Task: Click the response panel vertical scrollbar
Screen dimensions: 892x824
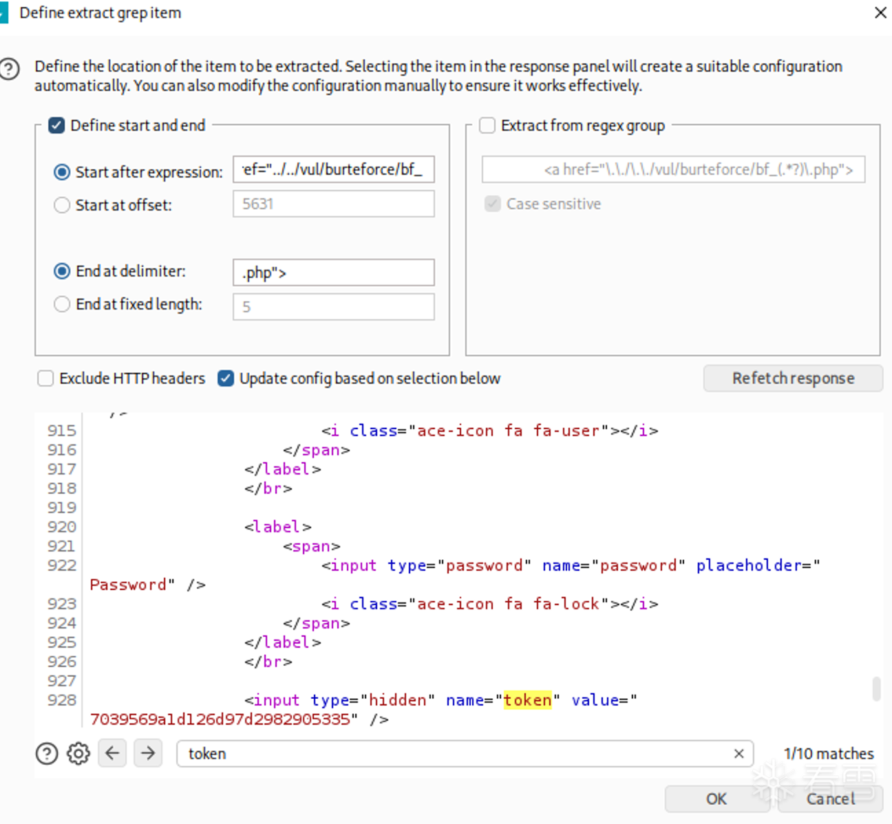Action: tap(876, 689)
